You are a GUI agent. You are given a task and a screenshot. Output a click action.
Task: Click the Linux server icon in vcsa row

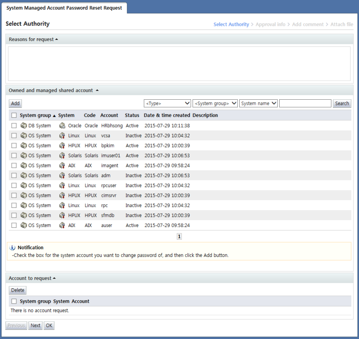pyautogui.click(x=62, y=136)
